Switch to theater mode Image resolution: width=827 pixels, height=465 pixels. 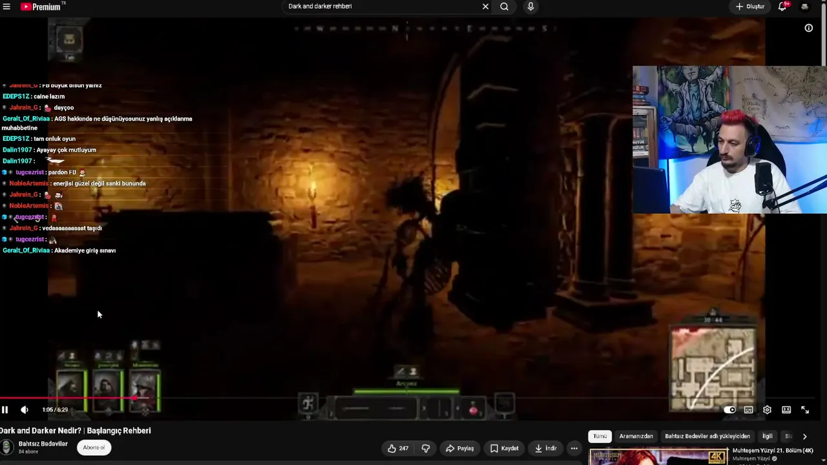(x=786, y=409)
